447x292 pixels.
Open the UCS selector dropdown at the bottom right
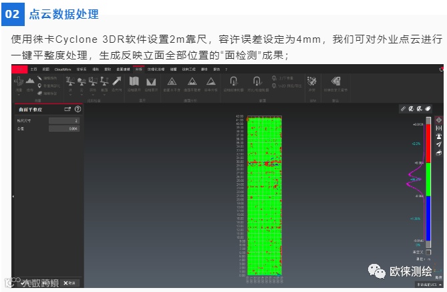tap(429, 285)
